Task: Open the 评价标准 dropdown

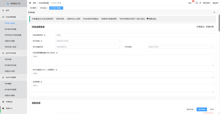Action: pos(180,47)
